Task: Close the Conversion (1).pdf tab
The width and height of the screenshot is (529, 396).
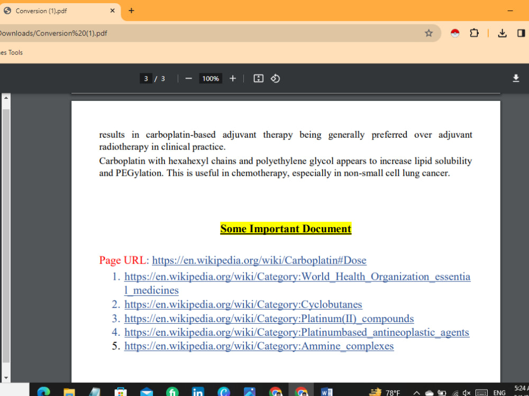Action: tap(112, 11)
